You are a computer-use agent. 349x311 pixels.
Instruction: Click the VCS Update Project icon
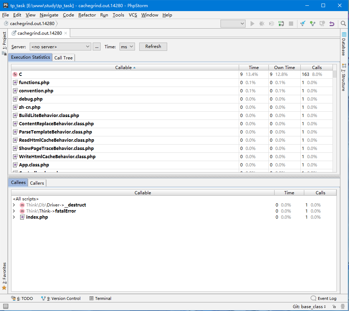point(303,24)
